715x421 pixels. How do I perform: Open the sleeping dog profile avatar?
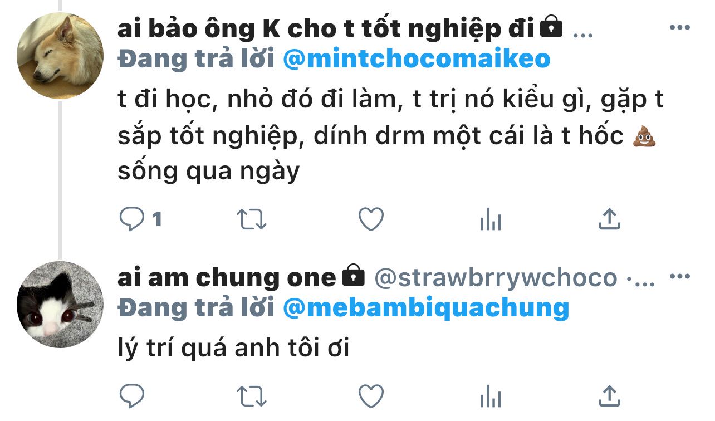(x=60, y=56)
